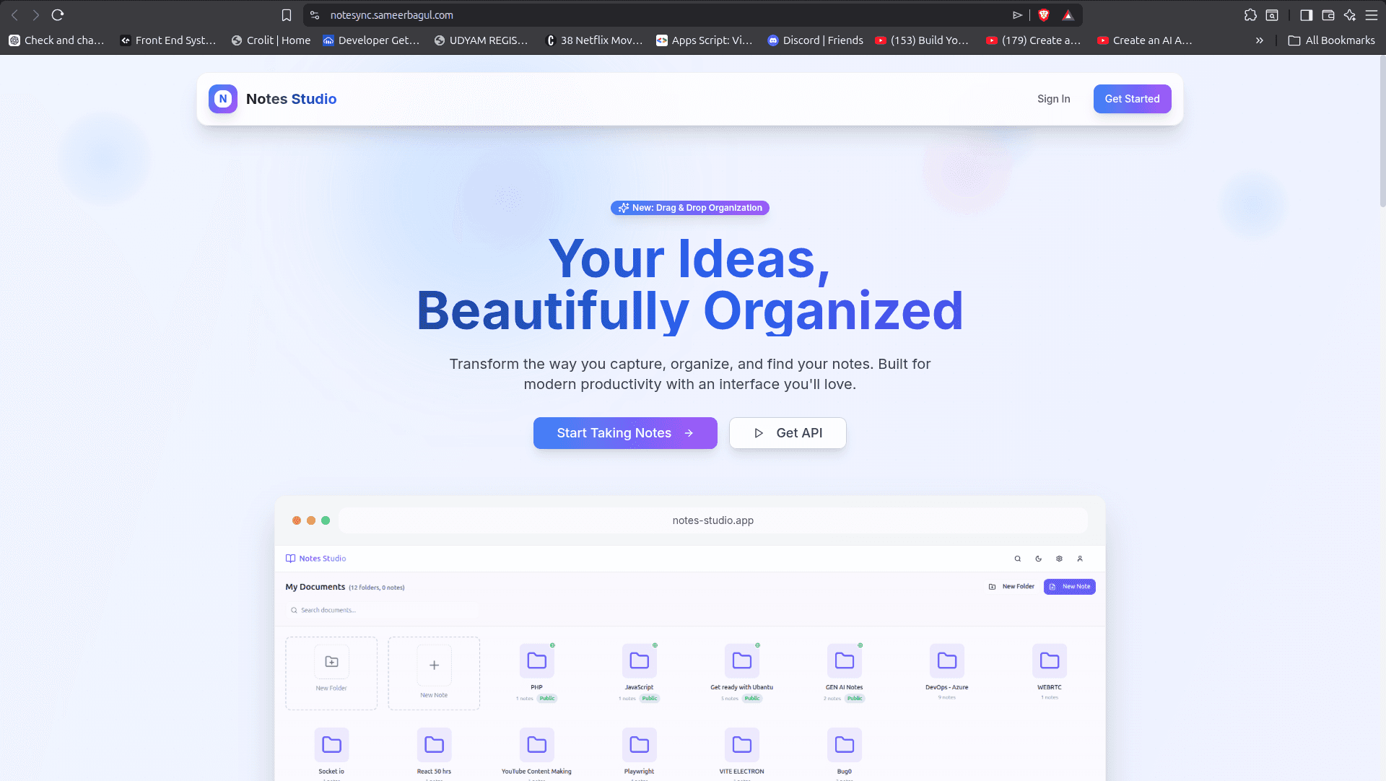
Task: Open the JavaScript folder icon
Action: click(x=639, y=660)
